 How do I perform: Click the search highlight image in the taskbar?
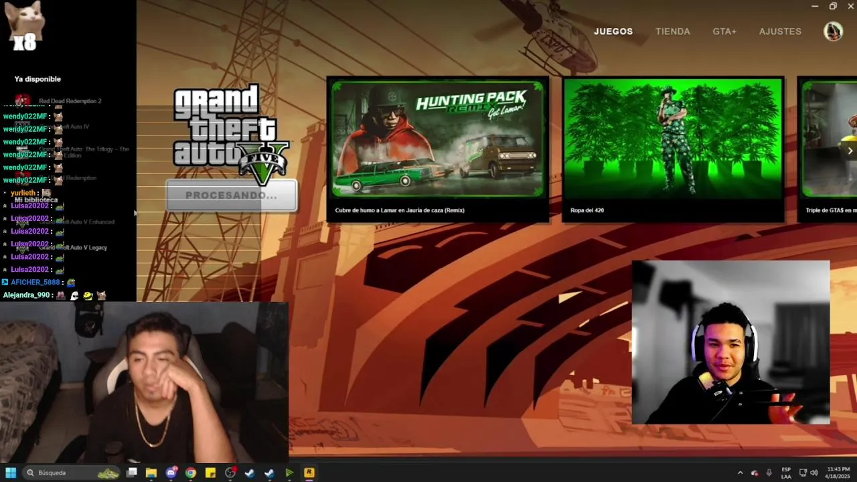[x=108, y=473]
